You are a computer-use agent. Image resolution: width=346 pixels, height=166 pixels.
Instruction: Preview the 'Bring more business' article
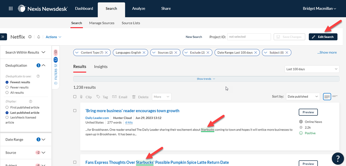coord(308,112)
